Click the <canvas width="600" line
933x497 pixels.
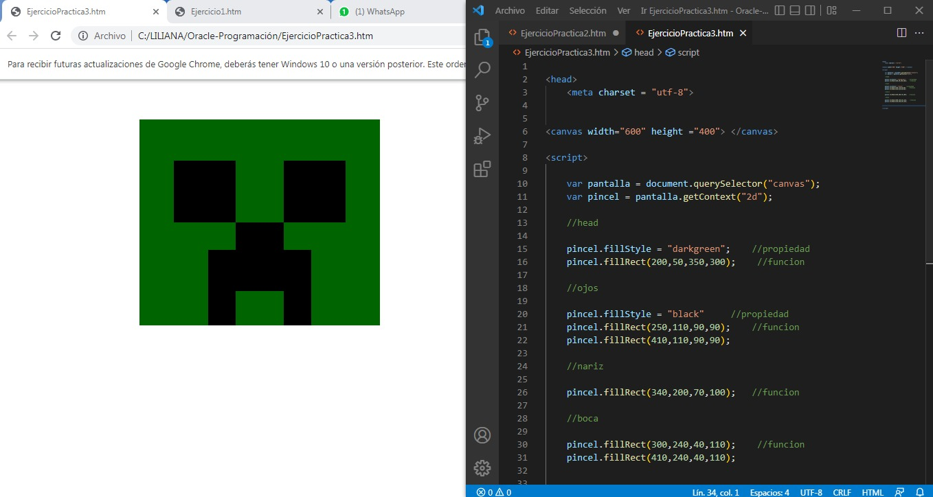click(662, 131)
